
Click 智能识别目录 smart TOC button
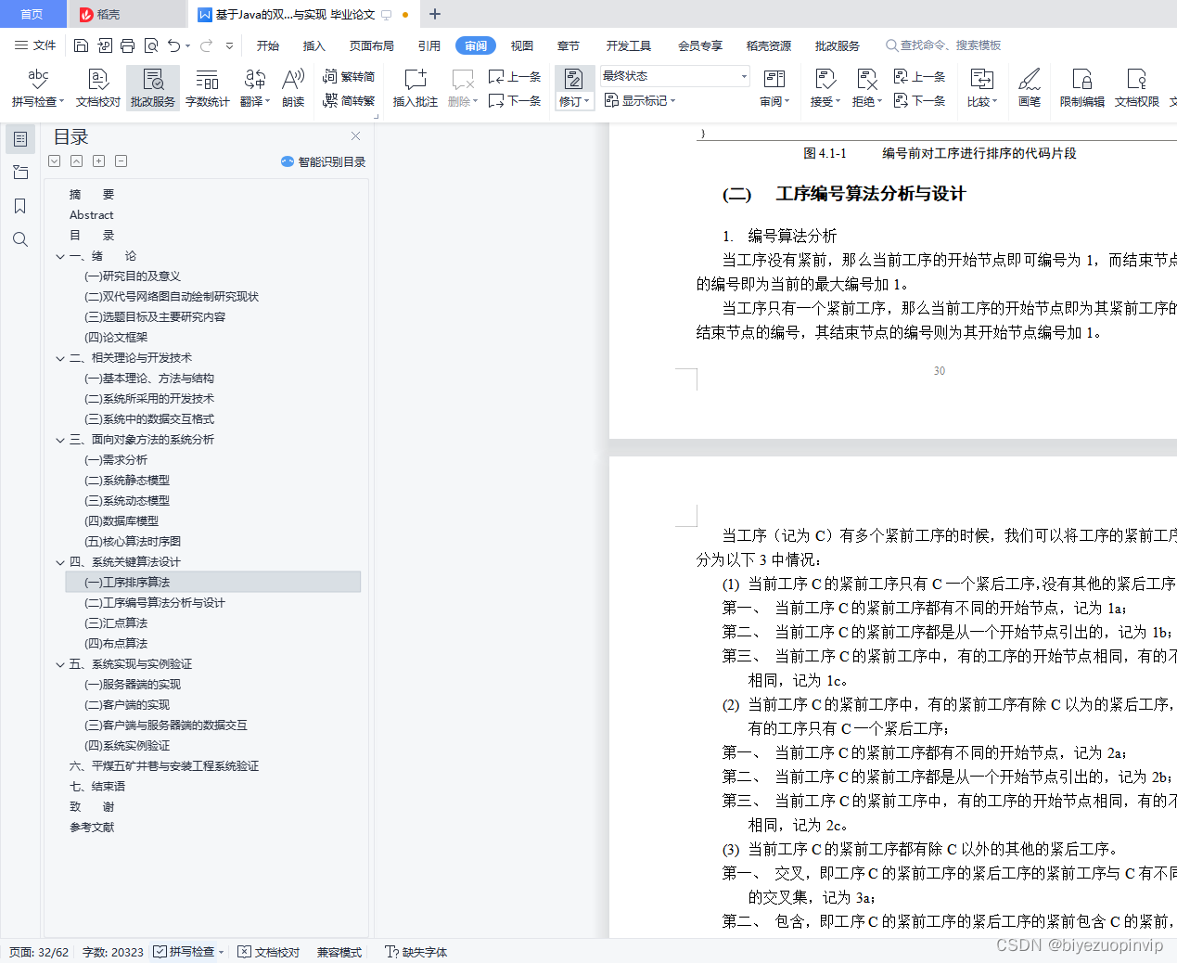point(323,161)
